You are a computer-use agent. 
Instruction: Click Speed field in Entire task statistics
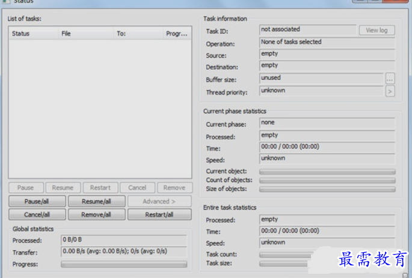click(x=327, y=243)
